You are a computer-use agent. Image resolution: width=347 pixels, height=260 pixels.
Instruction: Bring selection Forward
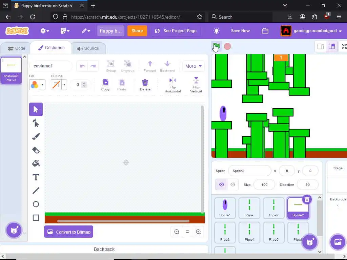point(150,66)
